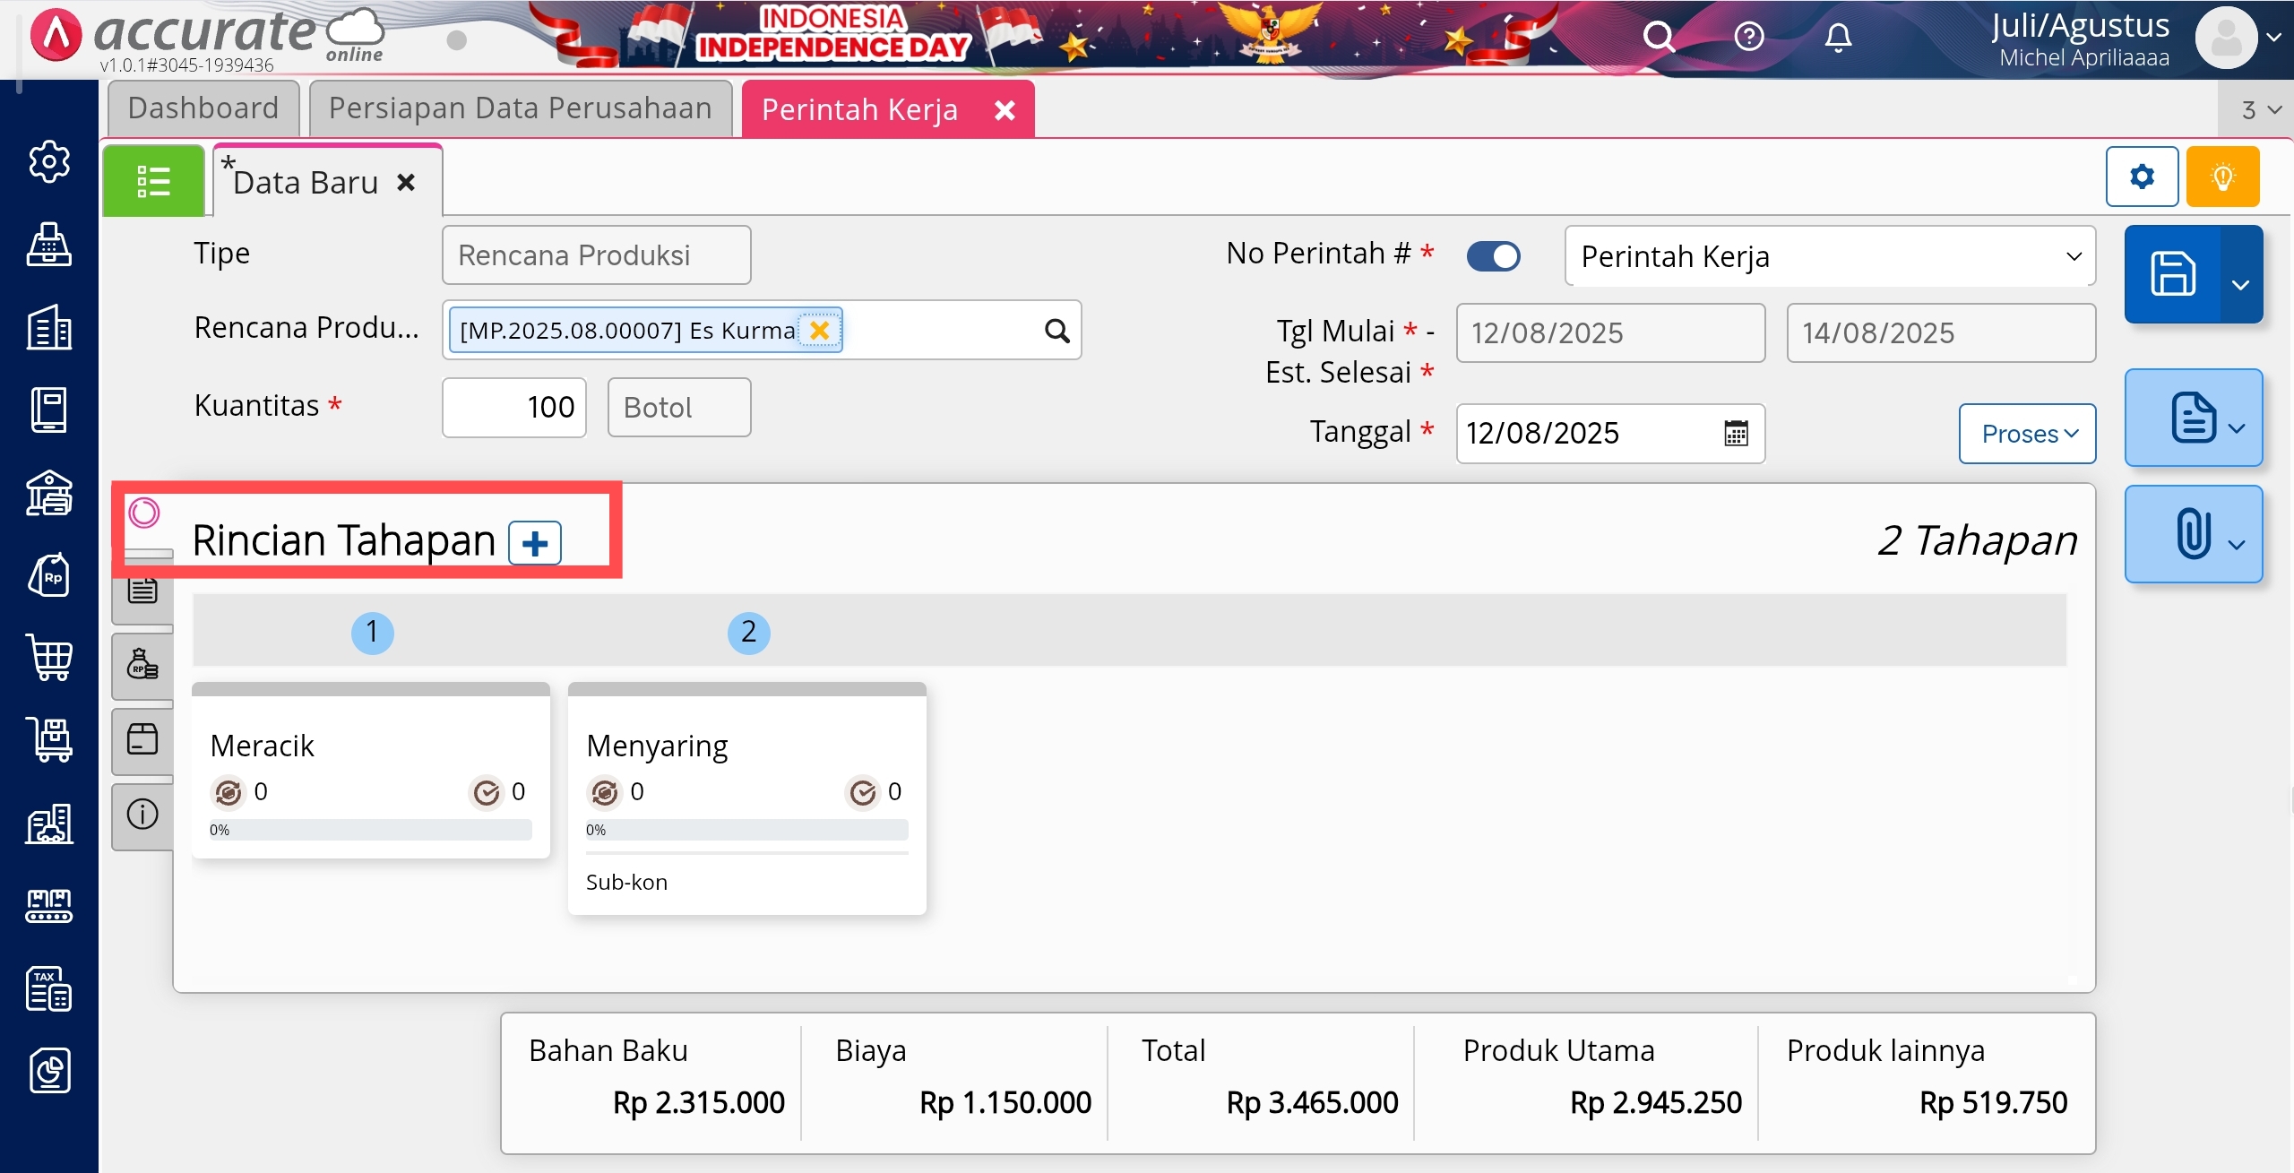The width and height of the screenshot is (2294, 1173).
Task: Open the notification bell icon
Action: 1838,38
